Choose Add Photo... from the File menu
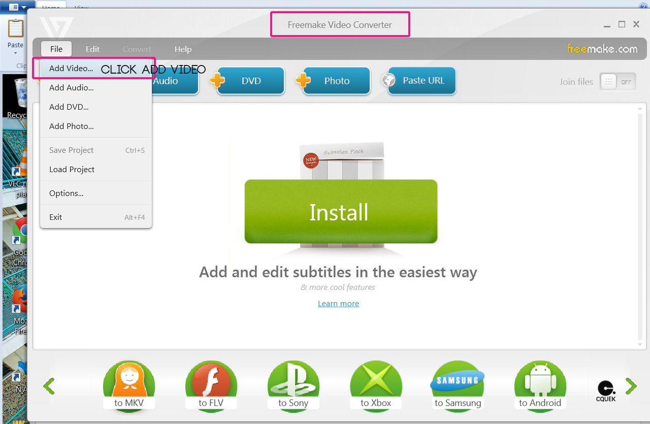 tap(96, 126)
